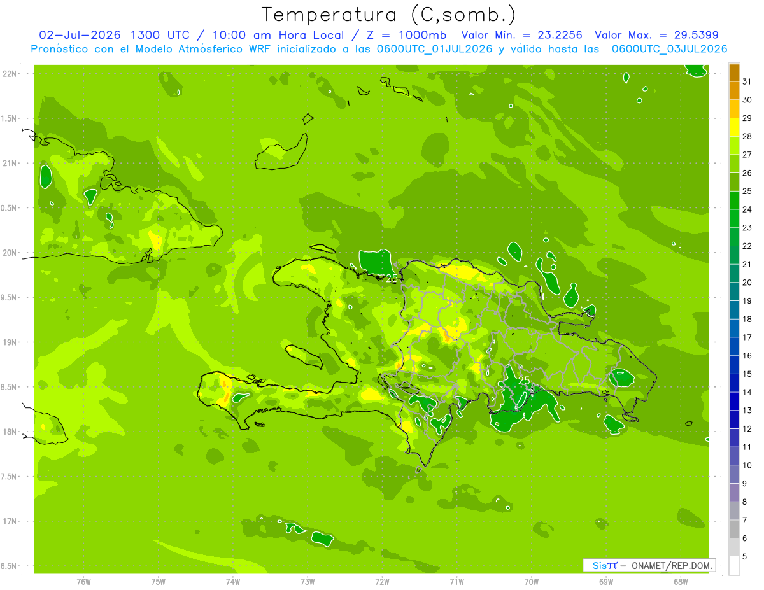Click the '17N' latitude label
The image size is (764, 590).
[10, 521]
